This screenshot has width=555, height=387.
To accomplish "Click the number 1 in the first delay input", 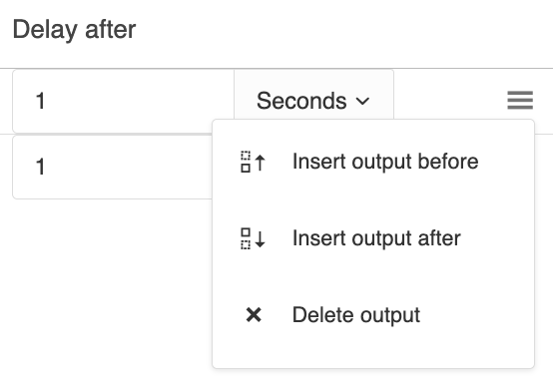I will click(x=40, y=101).
